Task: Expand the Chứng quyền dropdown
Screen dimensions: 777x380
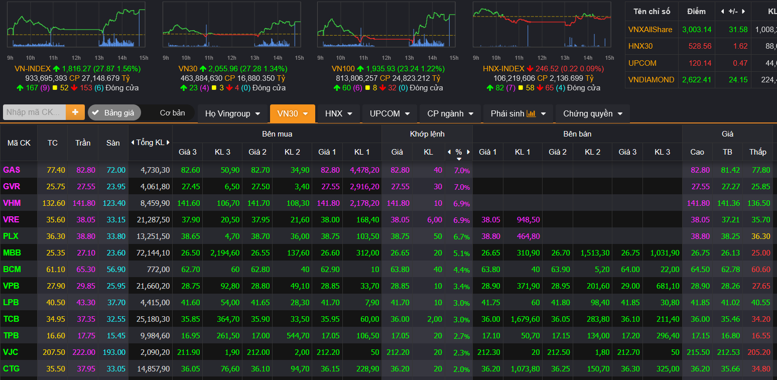Action: click(592, 114)
